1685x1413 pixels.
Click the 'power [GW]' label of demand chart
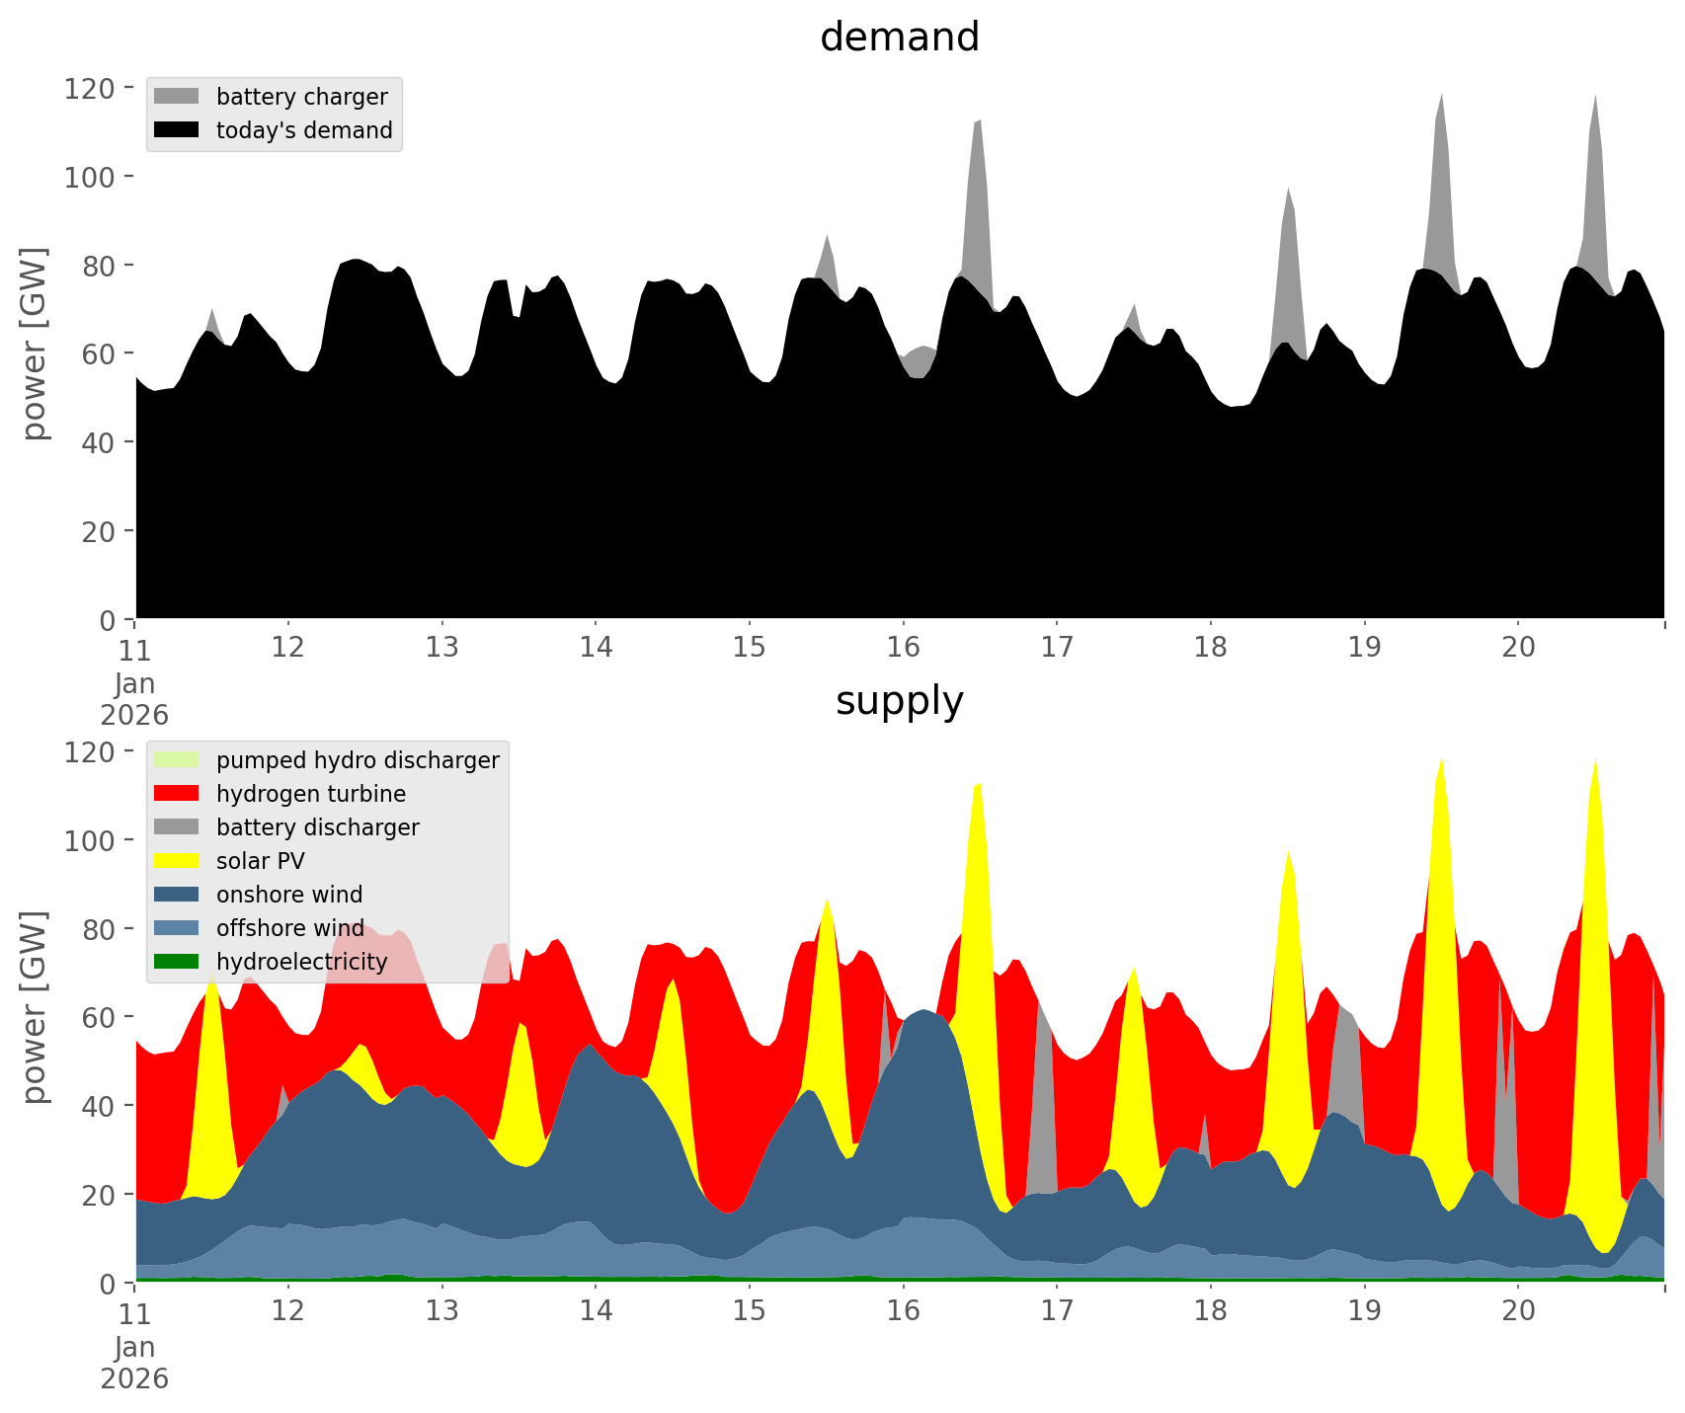point(35,344)
